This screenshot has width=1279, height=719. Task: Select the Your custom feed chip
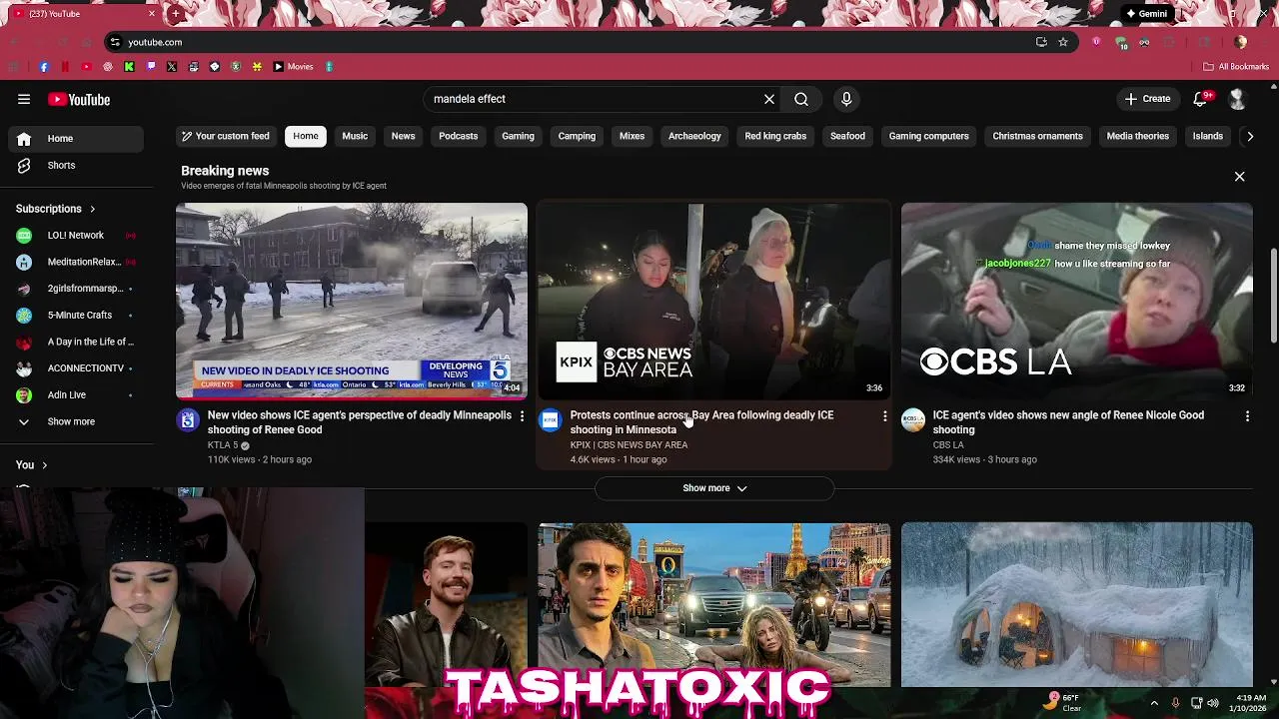[x=225, y=136]
